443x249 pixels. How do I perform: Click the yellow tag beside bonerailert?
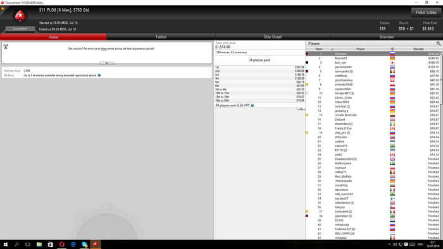pos(307,212)
